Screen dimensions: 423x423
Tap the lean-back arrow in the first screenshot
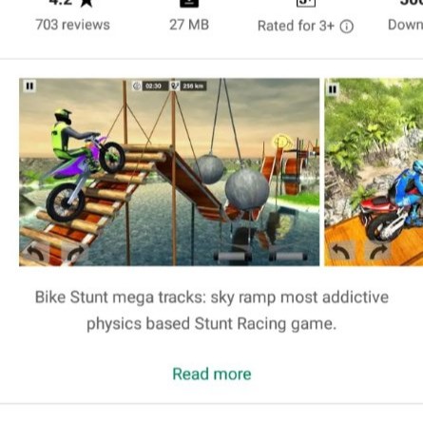35,254
